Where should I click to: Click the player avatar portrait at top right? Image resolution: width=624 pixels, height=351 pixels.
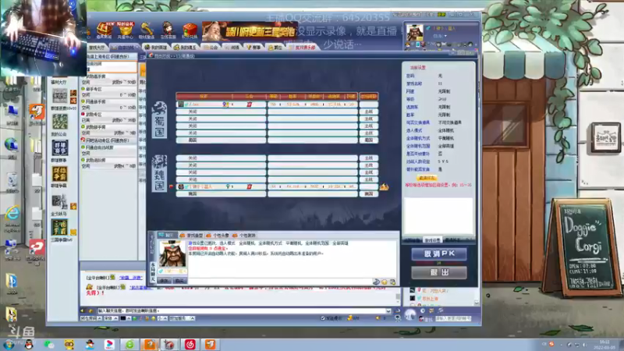(x=415, y=33)
